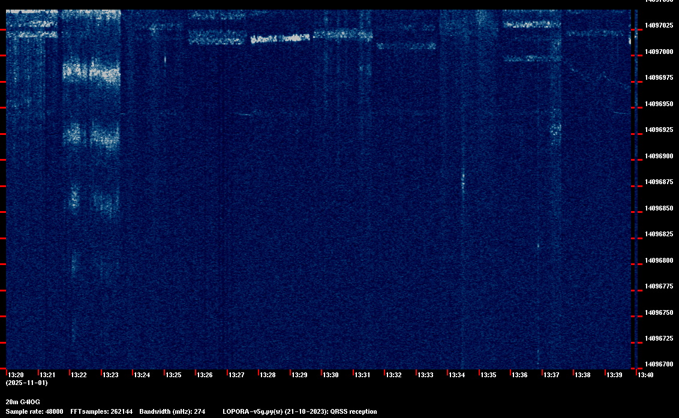The image size is (679, 418).
Task: Click the 13:22 time label
Action: pos(79,375)
